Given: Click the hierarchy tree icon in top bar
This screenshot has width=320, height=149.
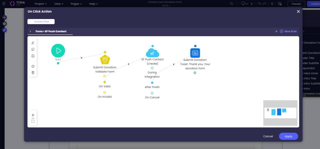Looking at the screenshot, I should 272,4.
